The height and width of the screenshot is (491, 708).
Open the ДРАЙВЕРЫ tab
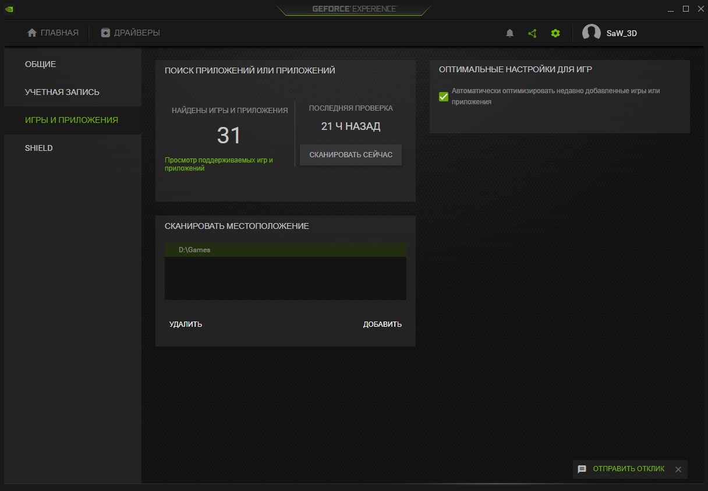pyautogui.click(x=130, y=33)
